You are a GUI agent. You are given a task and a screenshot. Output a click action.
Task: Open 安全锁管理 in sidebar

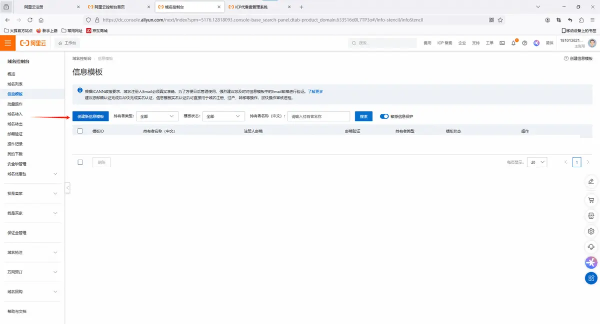pos(17,164)
